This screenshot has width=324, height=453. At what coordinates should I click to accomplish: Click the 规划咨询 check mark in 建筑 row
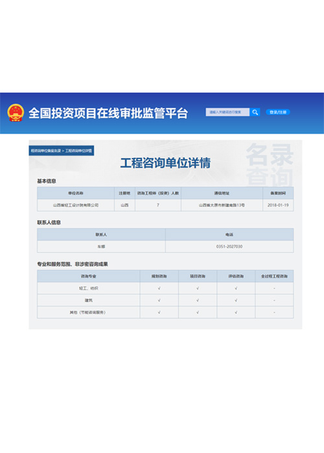(159, 300)
